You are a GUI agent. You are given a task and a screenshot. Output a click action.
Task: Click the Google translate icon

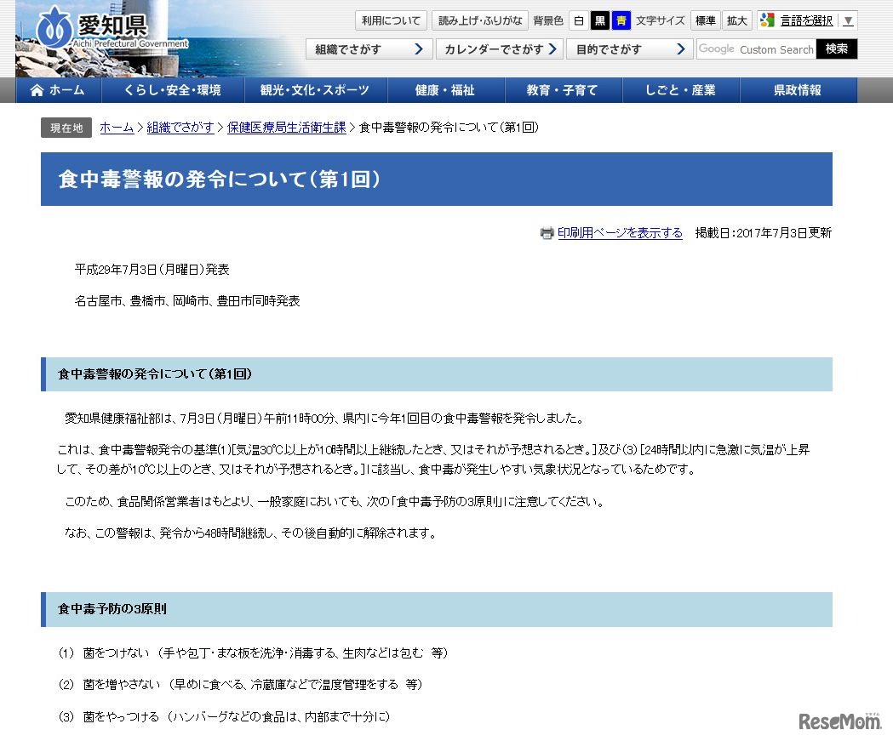(767, 20)
